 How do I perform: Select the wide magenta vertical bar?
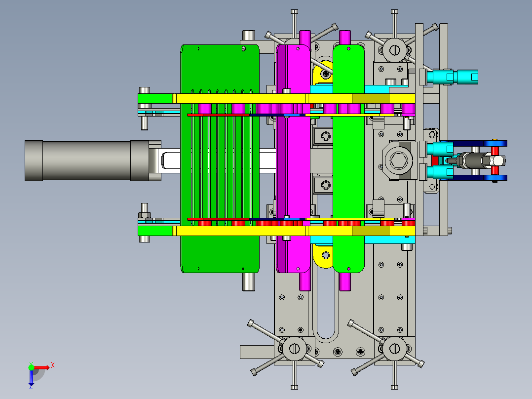(294, 159)
